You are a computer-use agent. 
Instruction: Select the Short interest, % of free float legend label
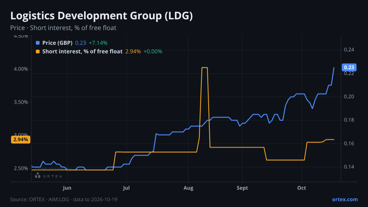point(82,52)
